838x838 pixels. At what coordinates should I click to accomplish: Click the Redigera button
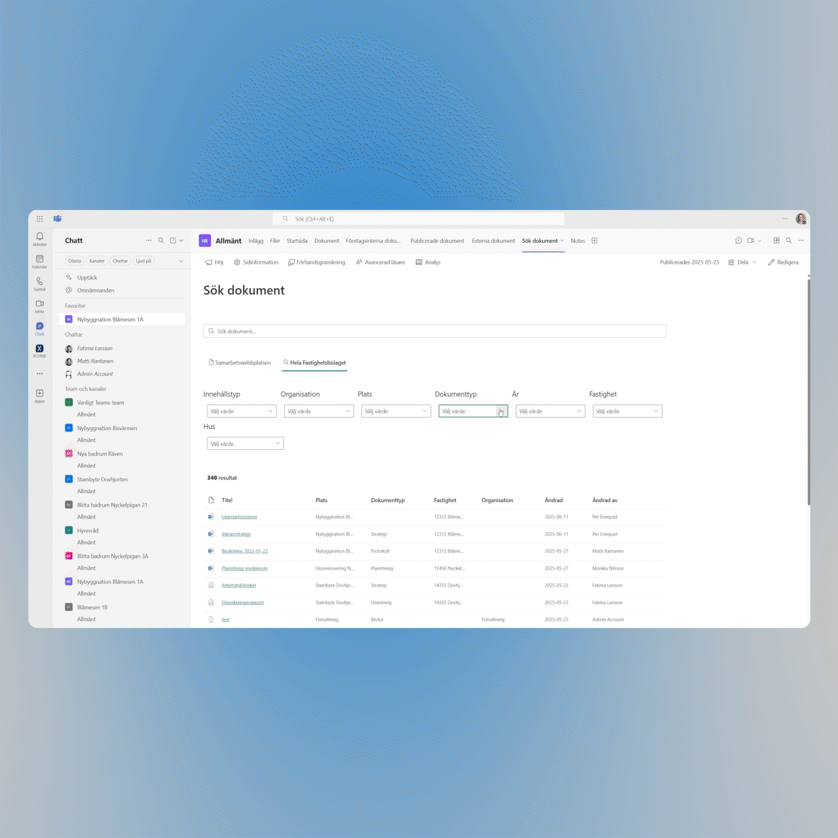tap(783, 263)
